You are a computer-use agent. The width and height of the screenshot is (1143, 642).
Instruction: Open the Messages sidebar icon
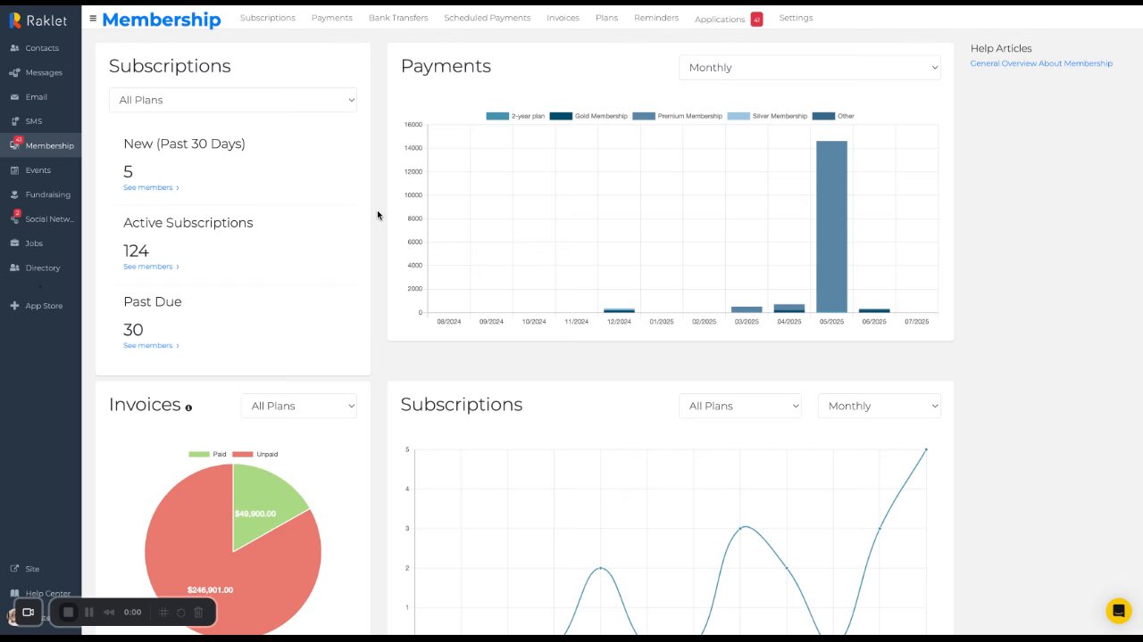point(14,72)
